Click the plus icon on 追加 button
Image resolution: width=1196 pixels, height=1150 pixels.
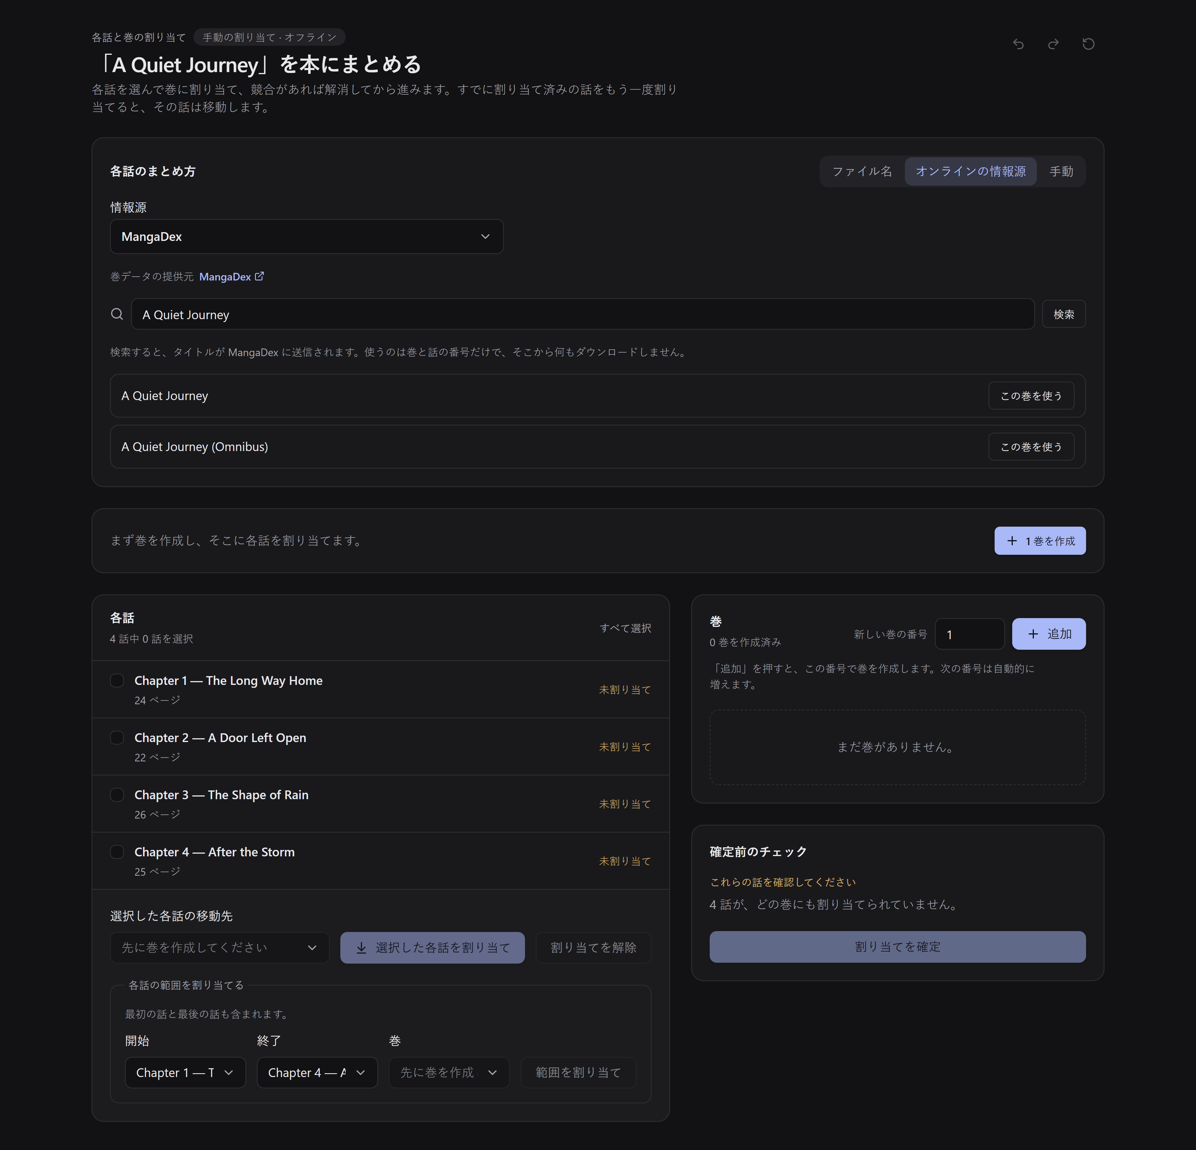tap(1032, 634)
